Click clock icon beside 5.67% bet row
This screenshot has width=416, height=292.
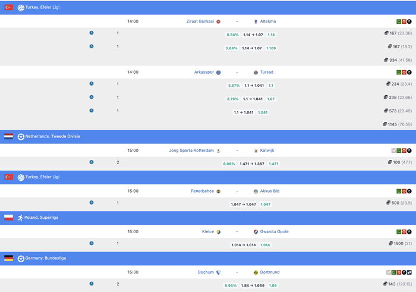pyautogui.click(x=92, y=84)
